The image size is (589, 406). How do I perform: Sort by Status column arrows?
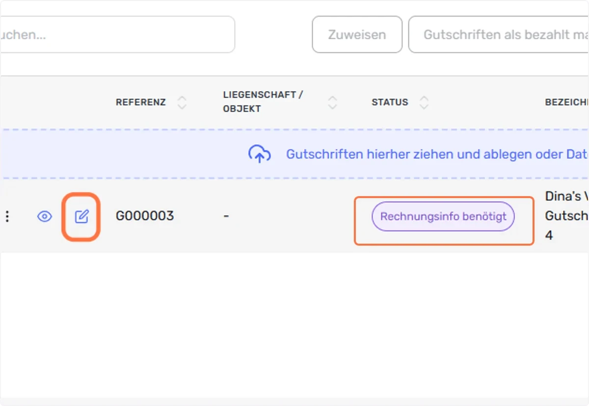click(x=424, y=102)
